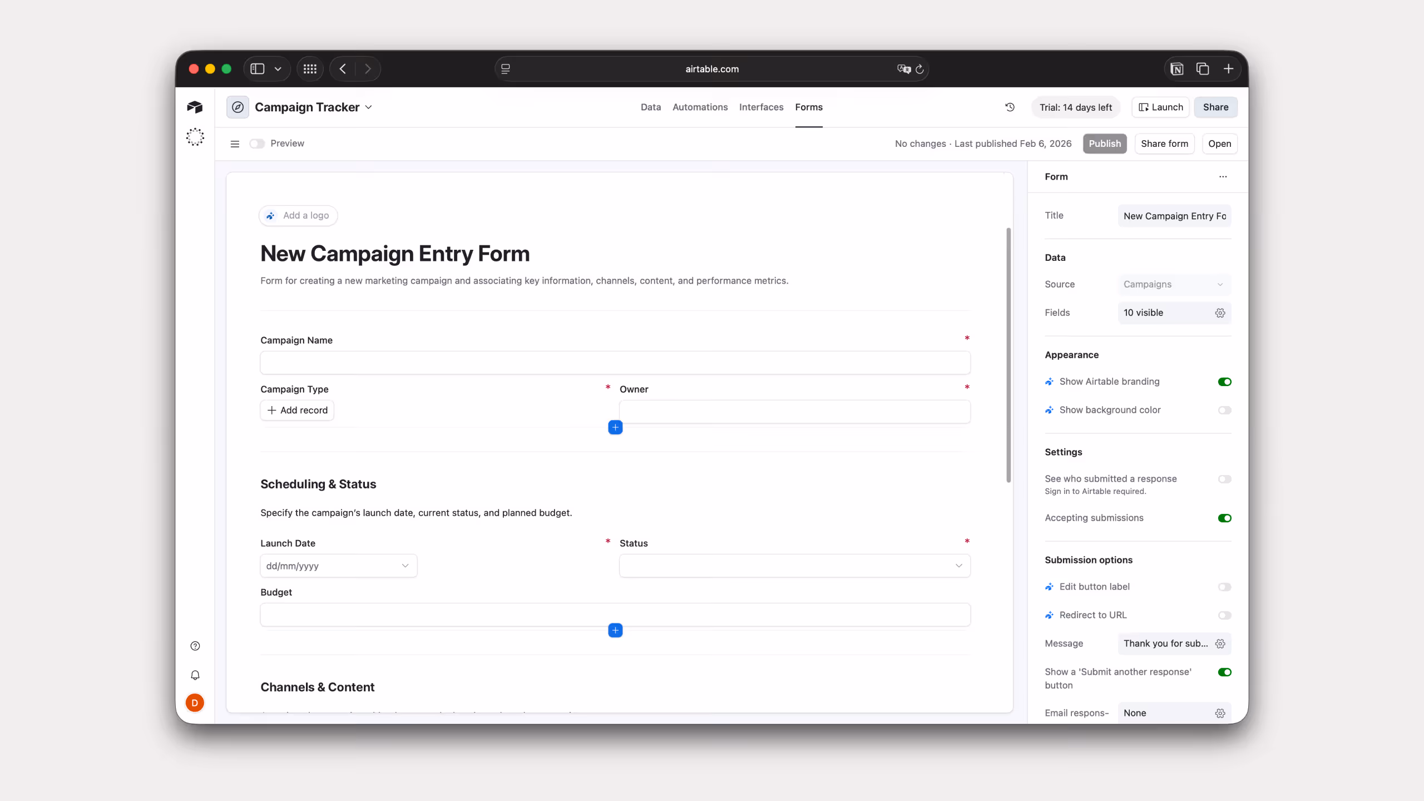Open the Form panel options ellipsis menu
The height and width of the screenshot is (801, 1424).
pos(1222,176)
